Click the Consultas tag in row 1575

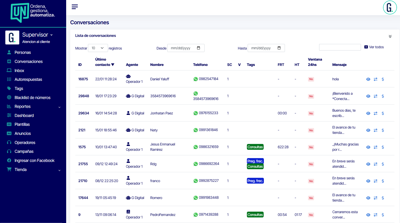coord(255,147)
